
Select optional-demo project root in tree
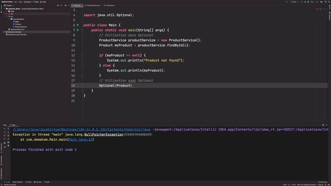click(14, 9)
